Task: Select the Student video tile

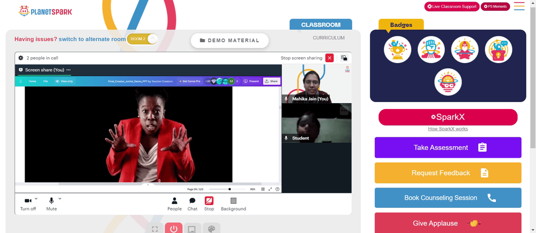Action: 316,123
